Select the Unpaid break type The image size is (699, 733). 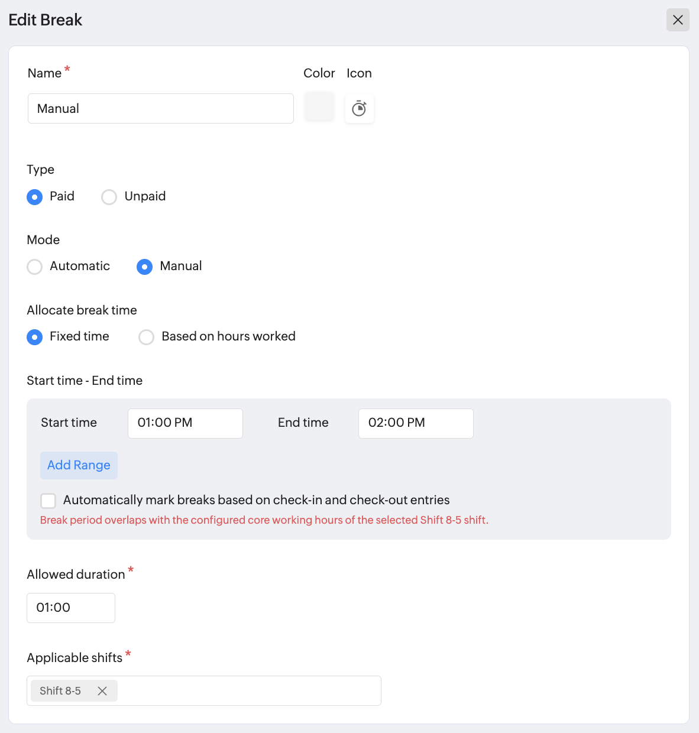(109, 197)
